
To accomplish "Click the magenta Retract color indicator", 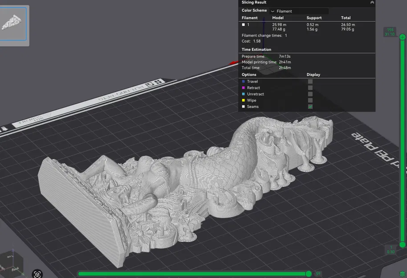I will 243,88.
